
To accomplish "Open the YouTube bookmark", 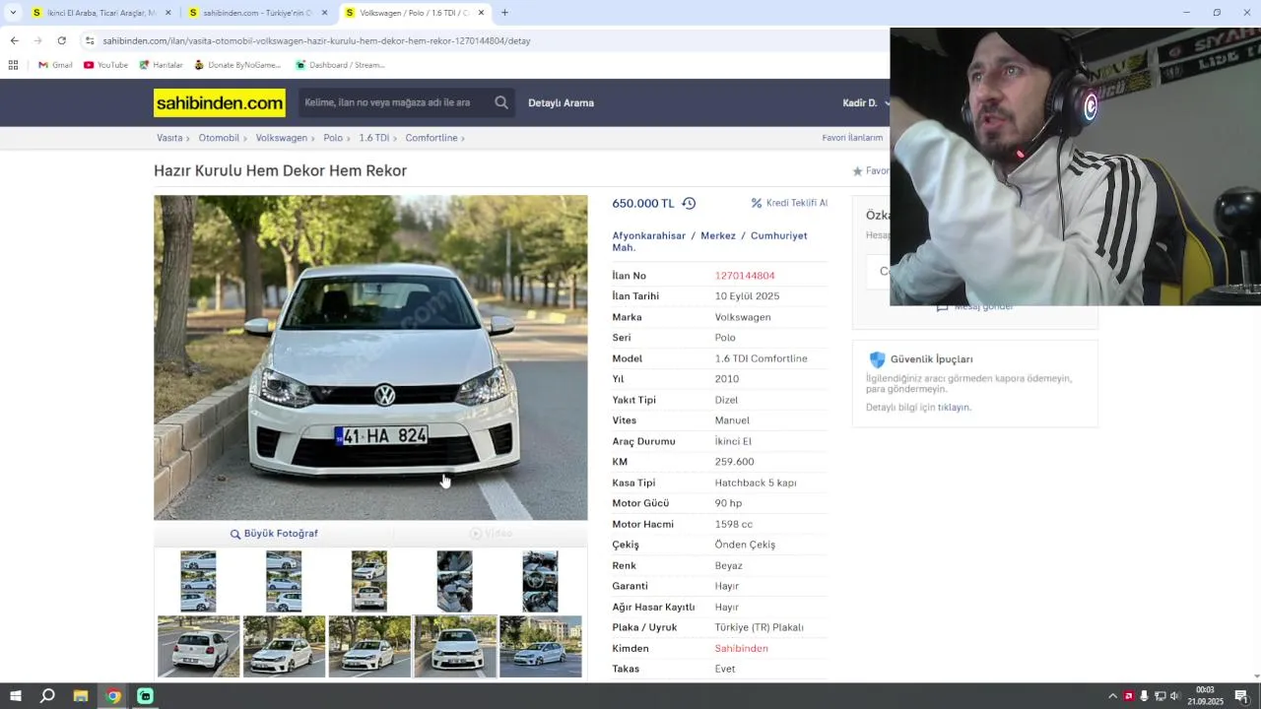I will click(105, 65).
